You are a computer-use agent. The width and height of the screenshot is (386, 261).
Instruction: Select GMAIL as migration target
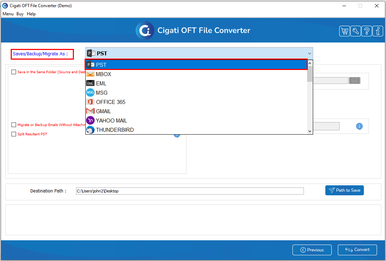[196, 111]
